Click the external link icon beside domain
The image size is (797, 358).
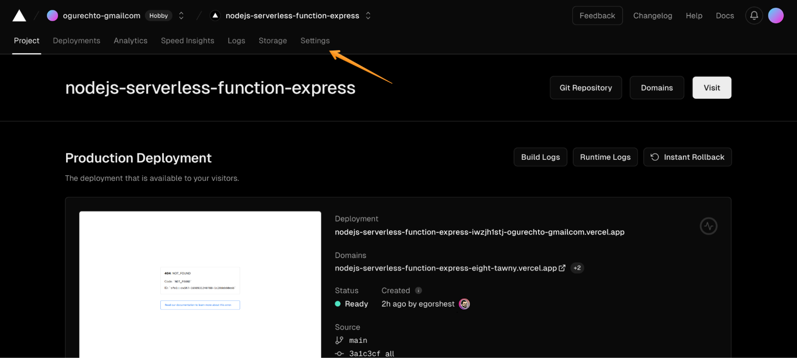(562, 268)
